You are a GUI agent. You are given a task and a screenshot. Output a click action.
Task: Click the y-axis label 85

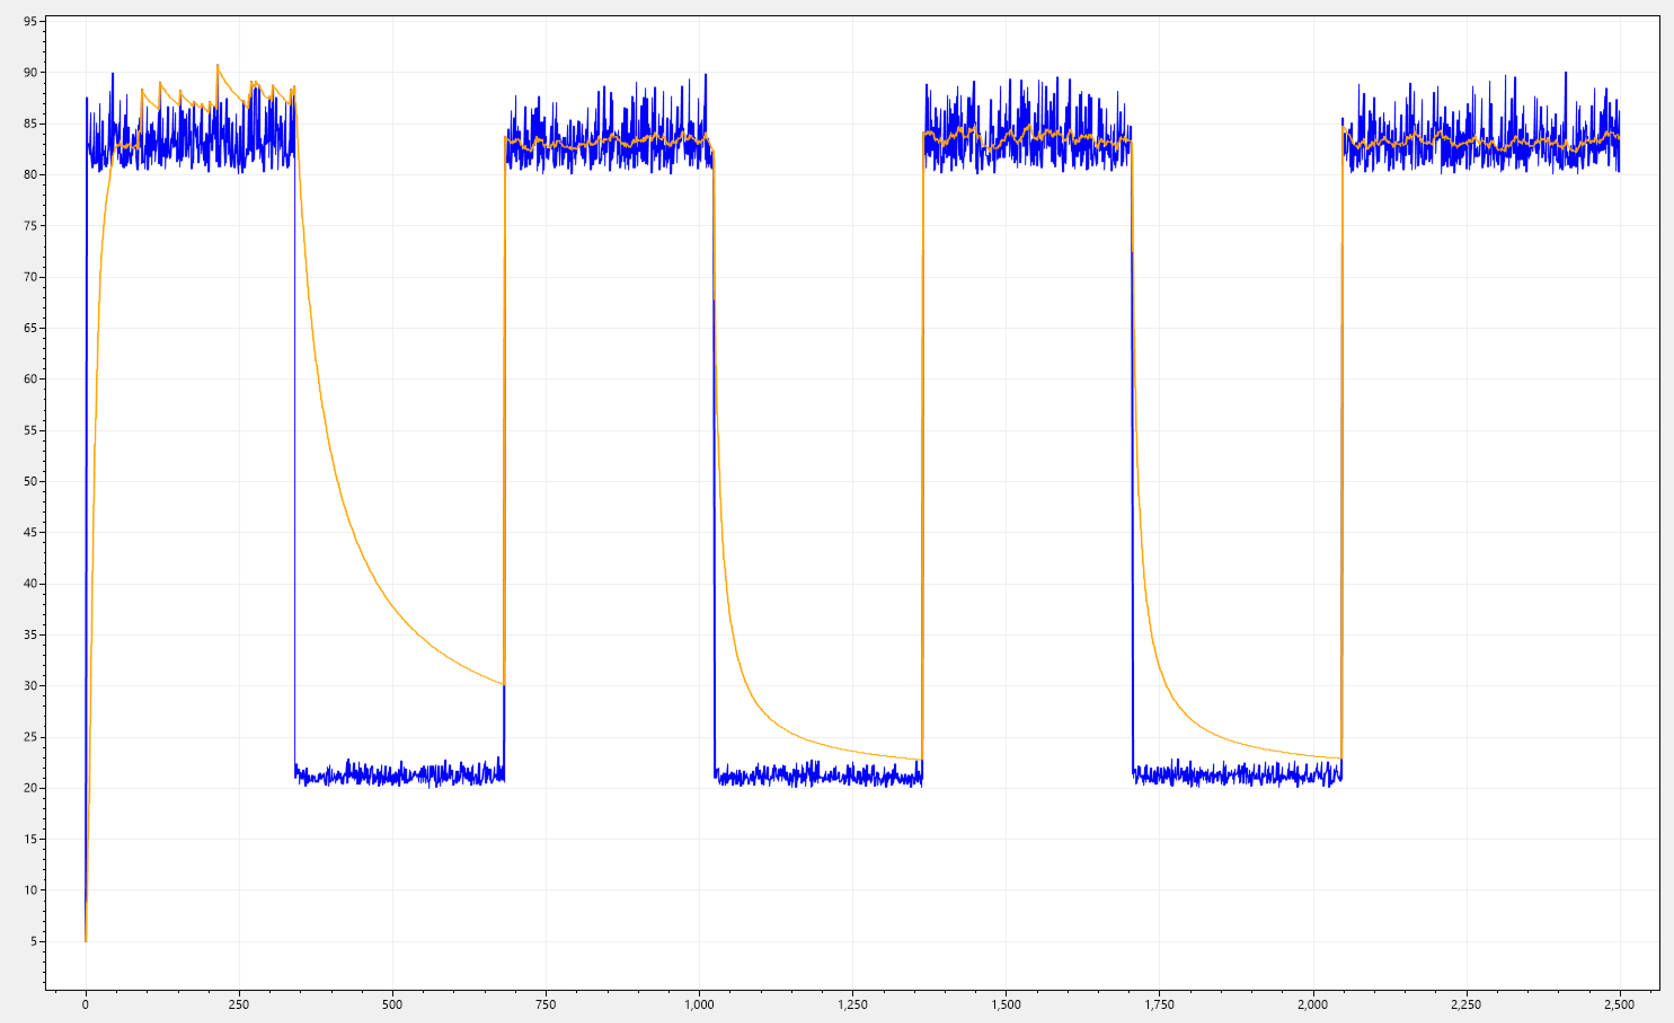point(30,124)
